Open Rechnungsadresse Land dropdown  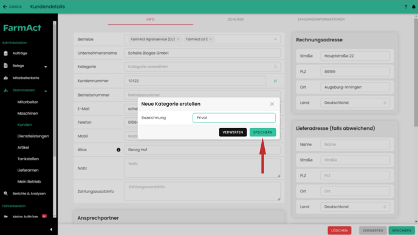click(x=355, y=103)
